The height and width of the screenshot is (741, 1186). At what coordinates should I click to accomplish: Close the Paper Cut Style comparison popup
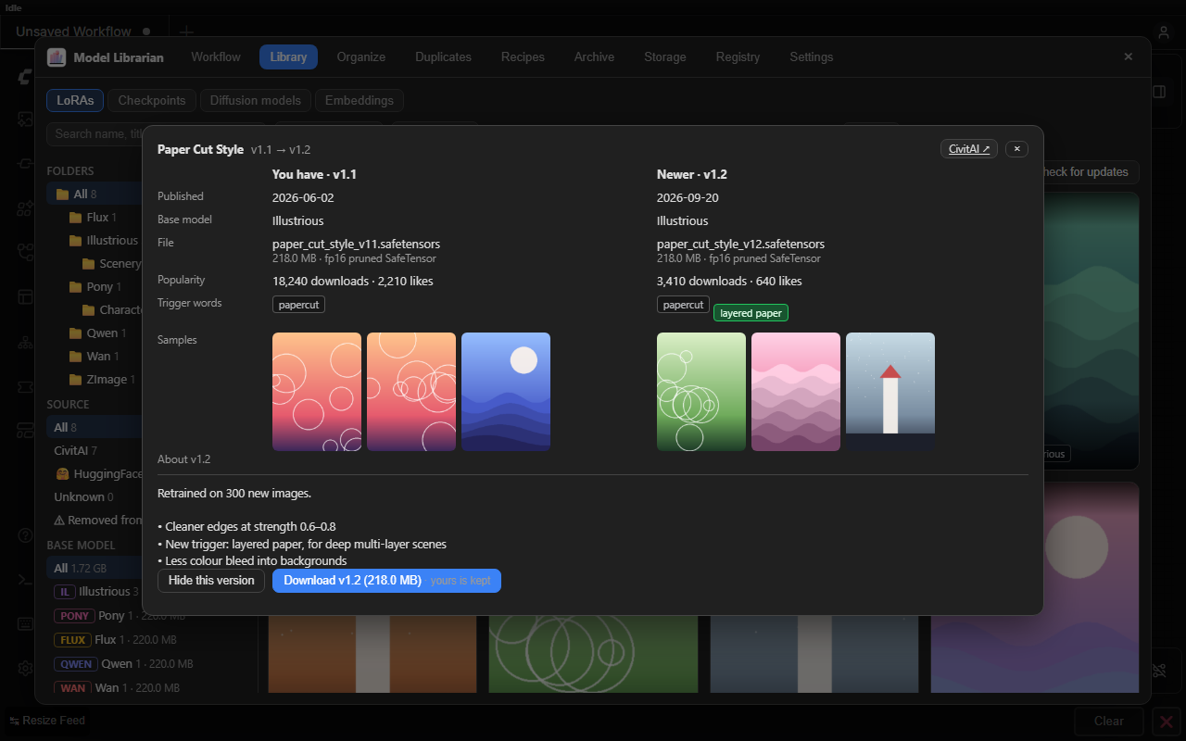(x=1016, y=149)
